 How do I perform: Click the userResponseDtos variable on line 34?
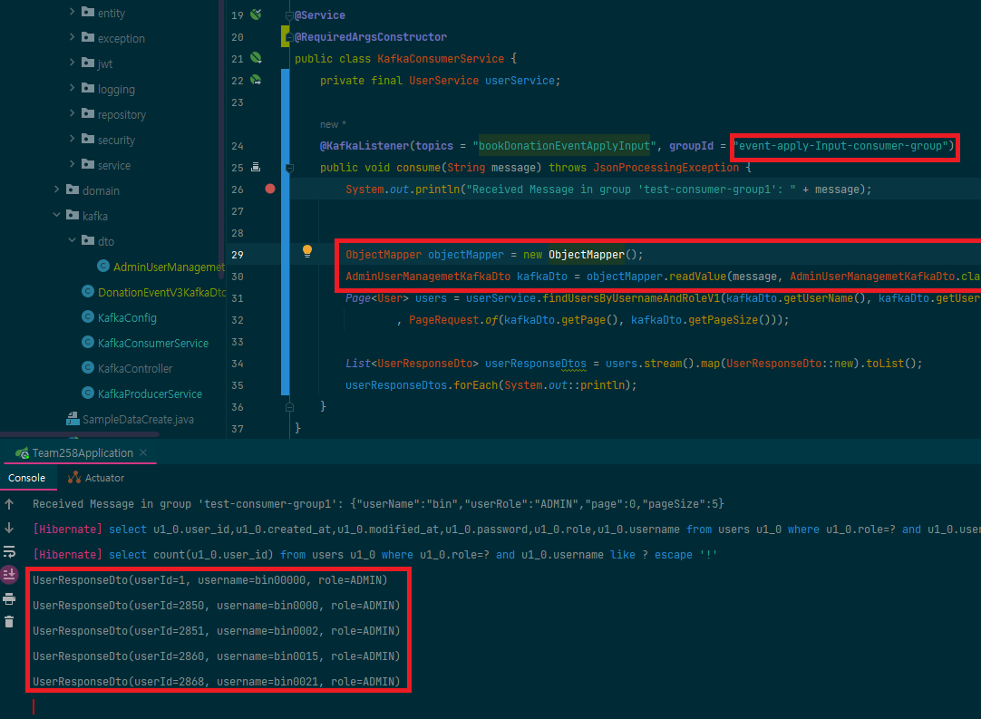536,364
